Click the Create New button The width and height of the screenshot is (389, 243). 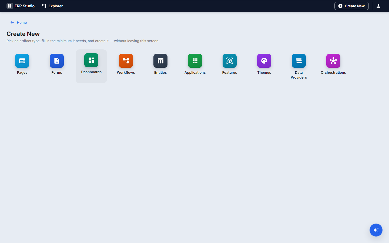351,6
